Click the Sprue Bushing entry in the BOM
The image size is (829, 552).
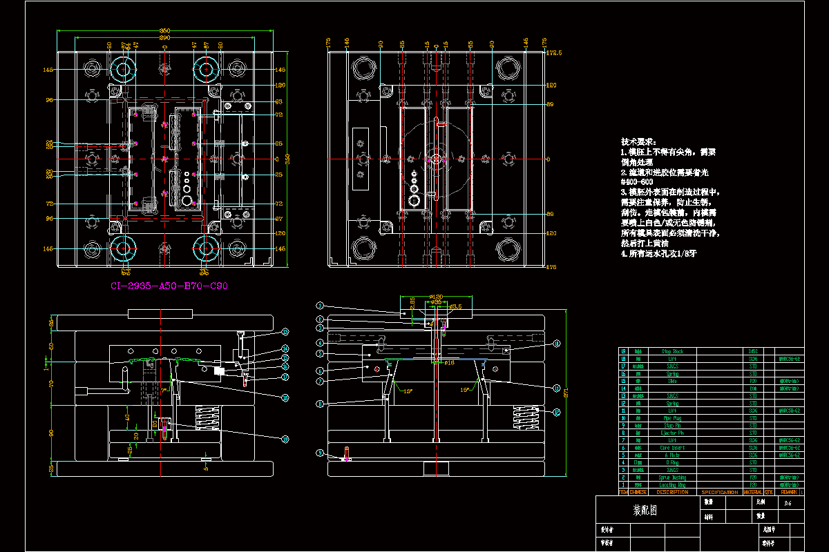click(x=672, y=477)
